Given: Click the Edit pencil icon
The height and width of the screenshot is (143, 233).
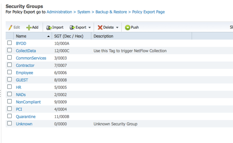Looking at the screenshot, I should [x=10, y=27].
